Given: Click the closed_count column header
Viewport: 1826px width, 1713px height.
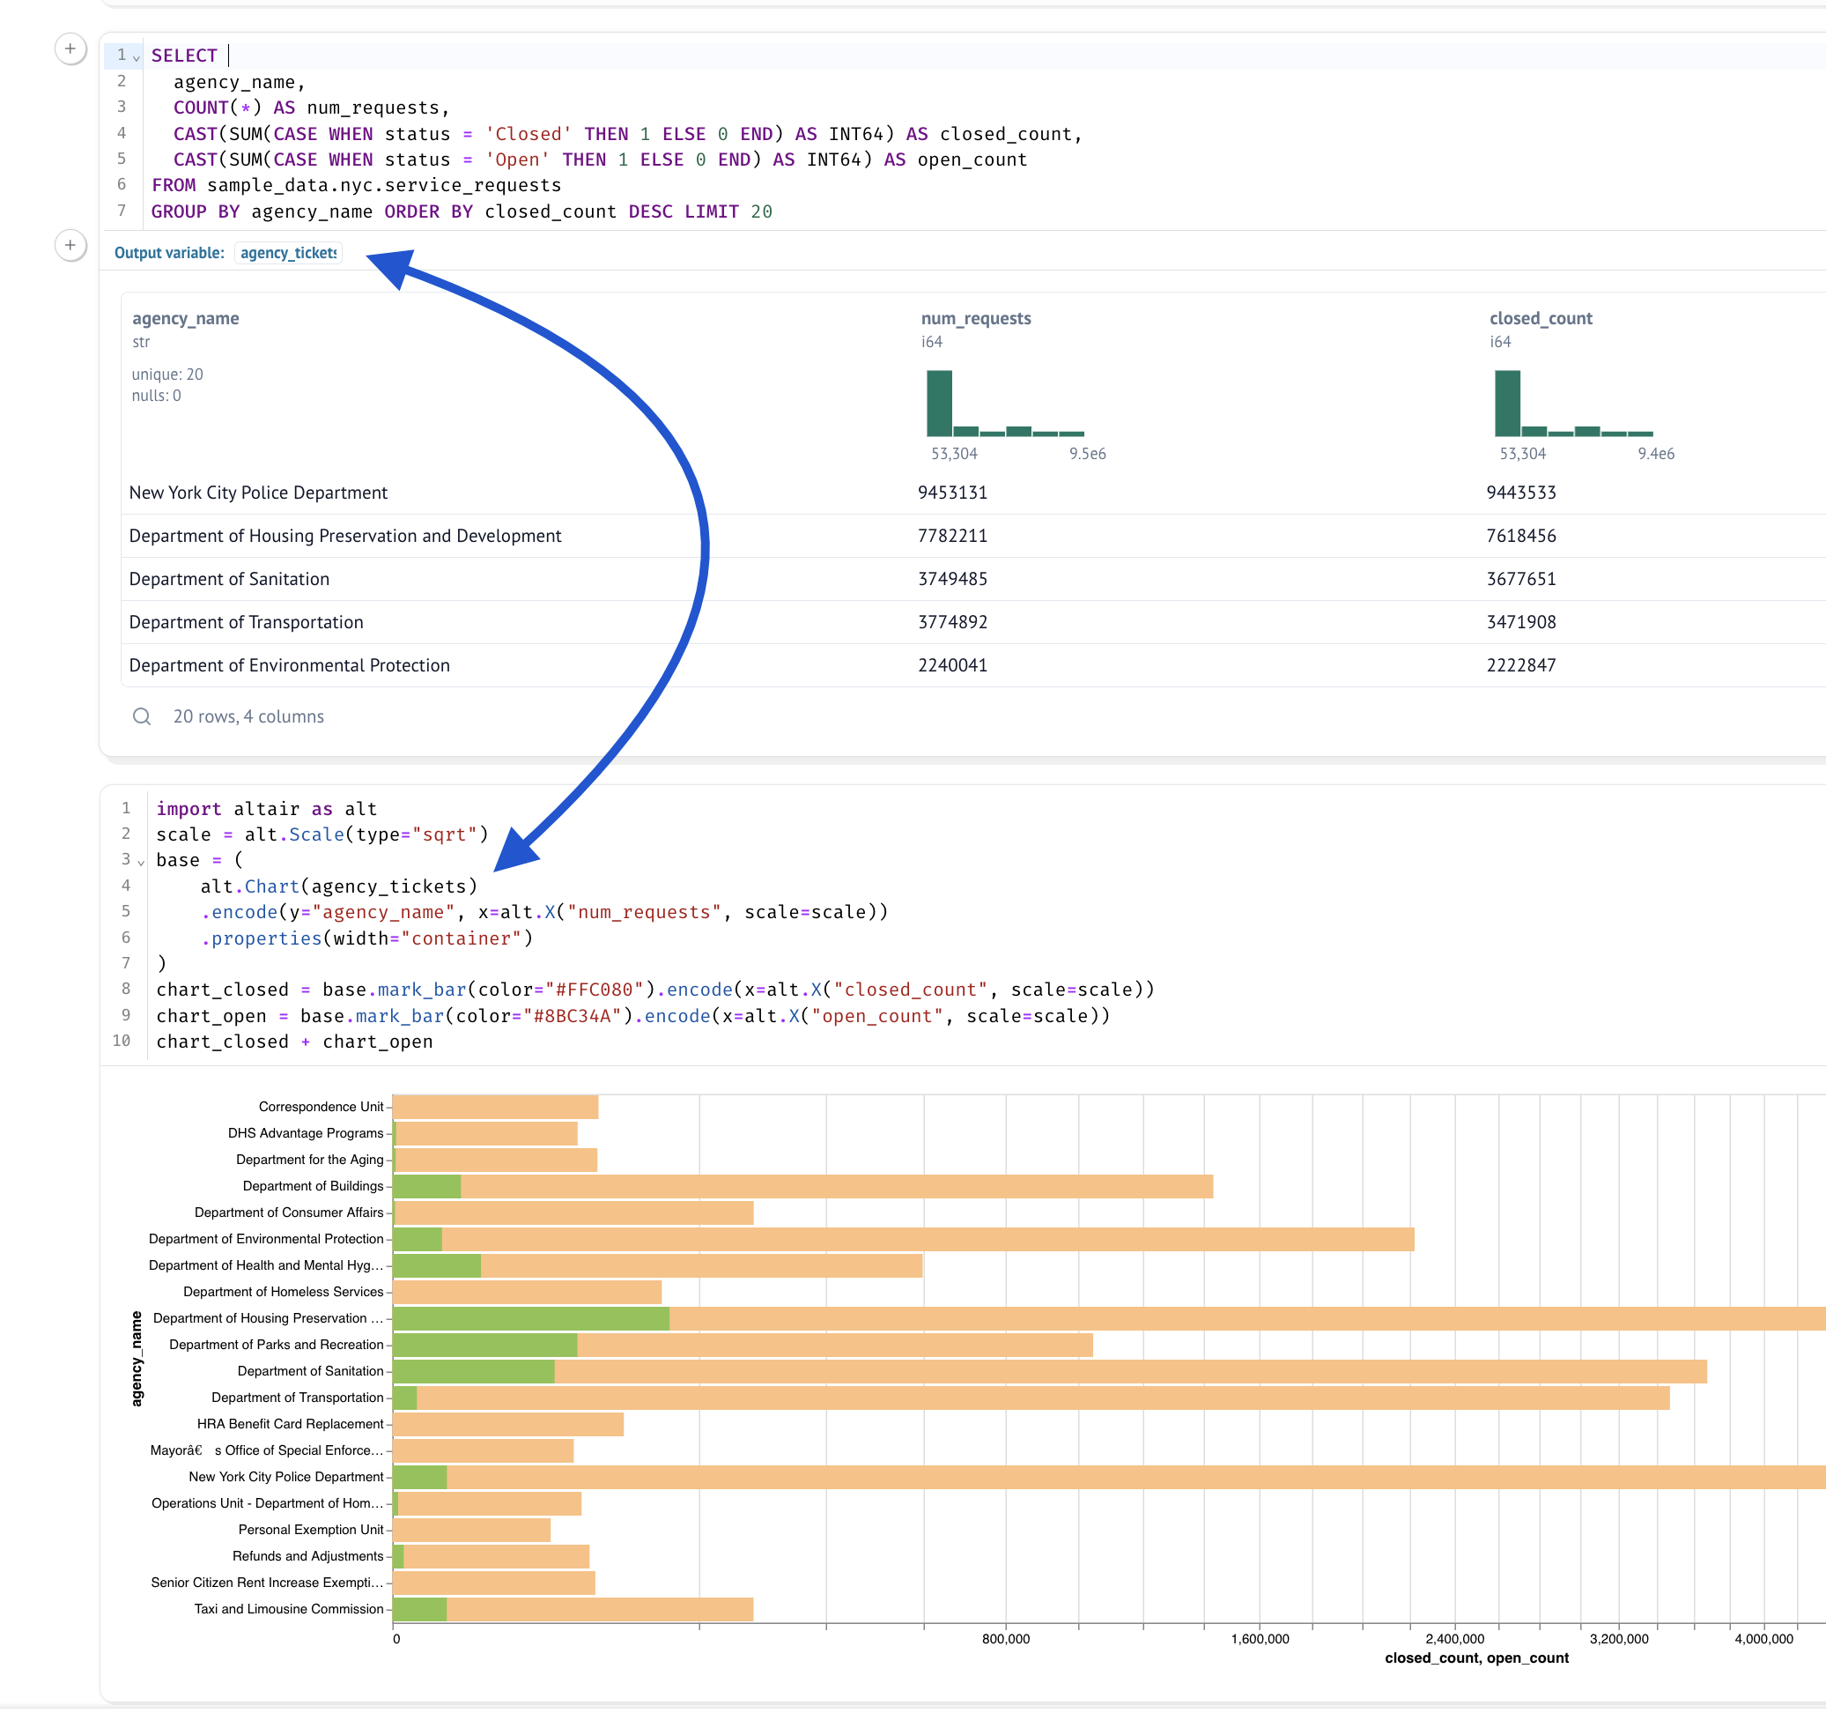Looking at the screenshot, I should (1541, 319).
